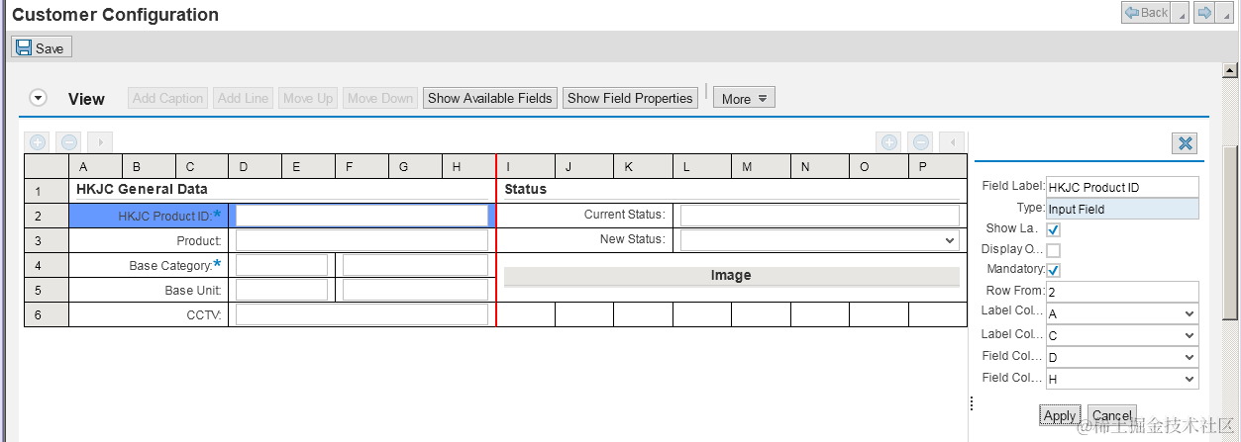Screen dimensions: 1241x442
Task: Open the Label Column dropdown showing A
Action: coord(1122,313)
